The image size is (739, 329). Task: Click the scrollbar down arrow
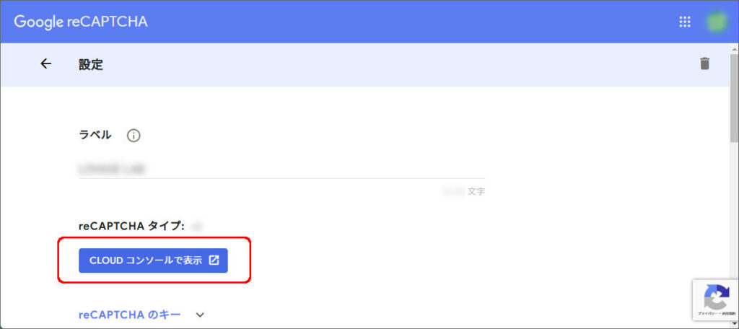pyautogui.click(x=734, y=324)
